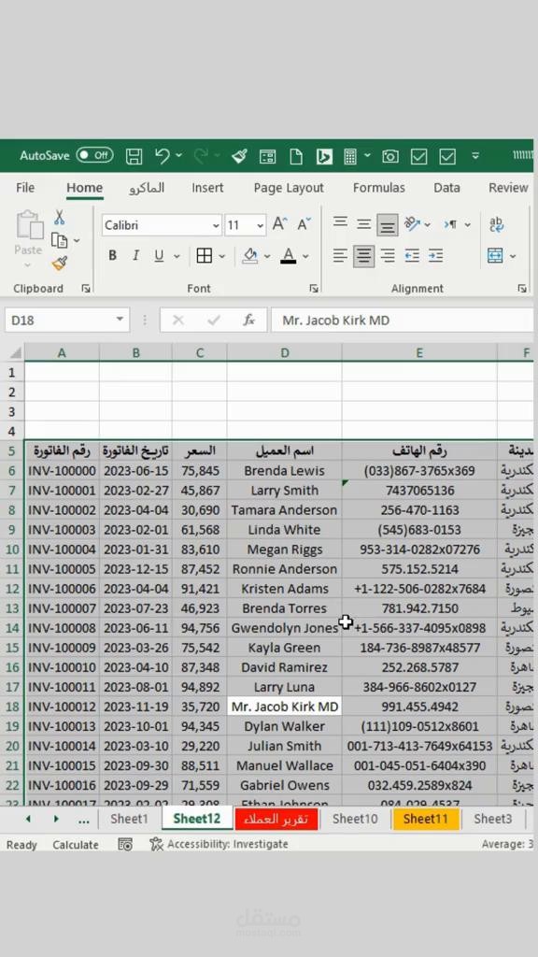Viewport: 538px width, 957px height.
Task: Decrease font size with the smaller A
Action: pos(304,224)
